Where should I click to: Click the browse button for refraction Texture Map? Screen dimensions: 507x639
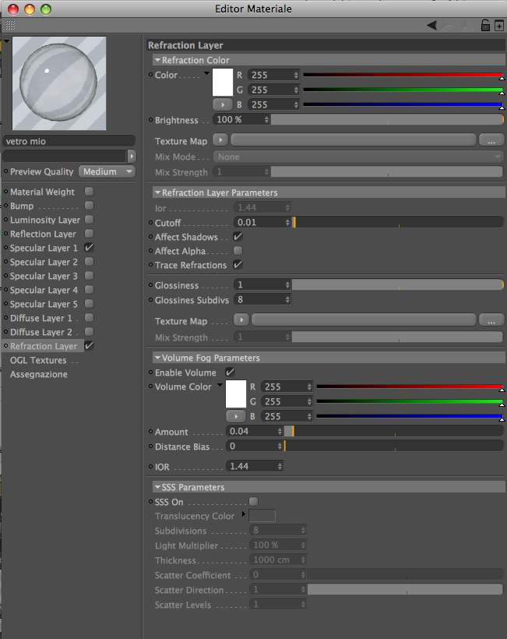click(x=491, y=140)
